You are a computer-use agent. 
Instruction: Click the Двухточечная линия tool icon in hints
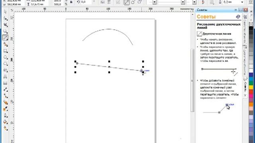tap(199, 34)
